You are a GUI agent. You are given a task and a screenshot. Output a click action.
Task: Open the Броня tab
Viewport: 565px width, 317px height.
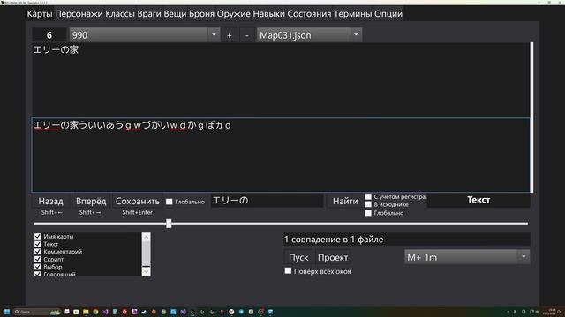pos(201,14)
